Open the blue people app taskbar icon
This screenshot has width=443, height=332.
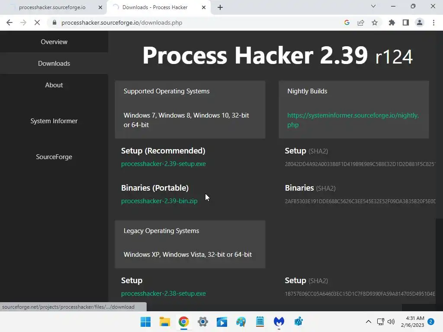(x=299, y=322)
